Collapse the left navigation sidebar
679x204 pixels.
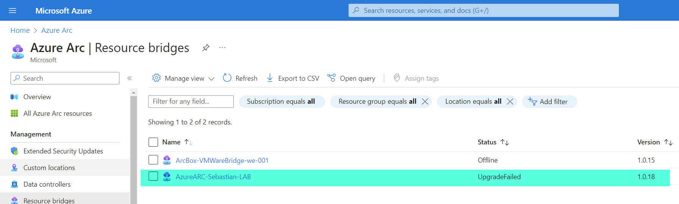(129, 78)
